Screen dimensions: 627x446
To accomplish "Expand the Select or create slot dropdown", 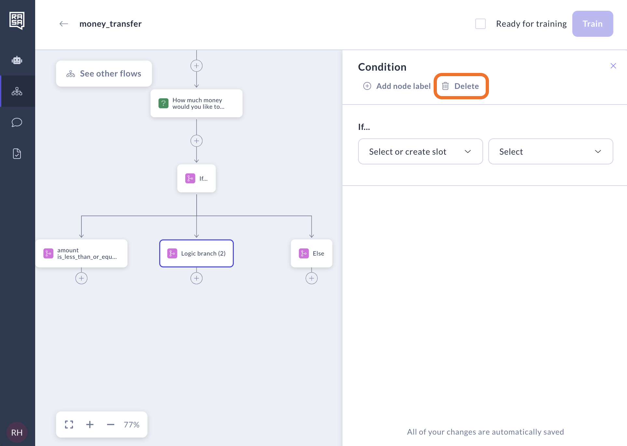I will pyautogui.click(x=420, y=152).
